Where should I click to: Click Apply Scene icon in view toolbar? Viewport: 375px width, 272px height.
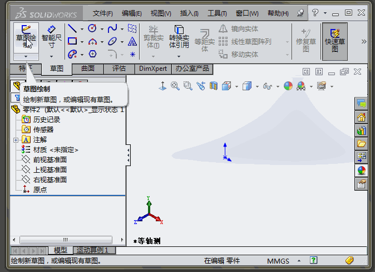click(x=301, y=86)
